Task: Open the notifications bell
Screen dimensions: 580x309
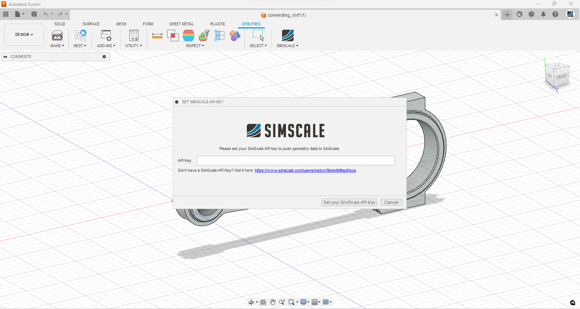Action: pyautogui.click(x=543, y=14)
